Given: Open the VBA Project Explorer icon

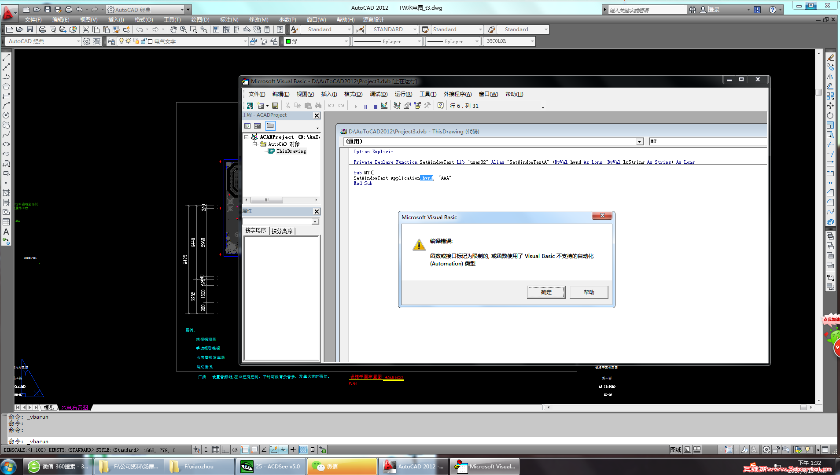Looking at the screenshot, I should (397, 106).
